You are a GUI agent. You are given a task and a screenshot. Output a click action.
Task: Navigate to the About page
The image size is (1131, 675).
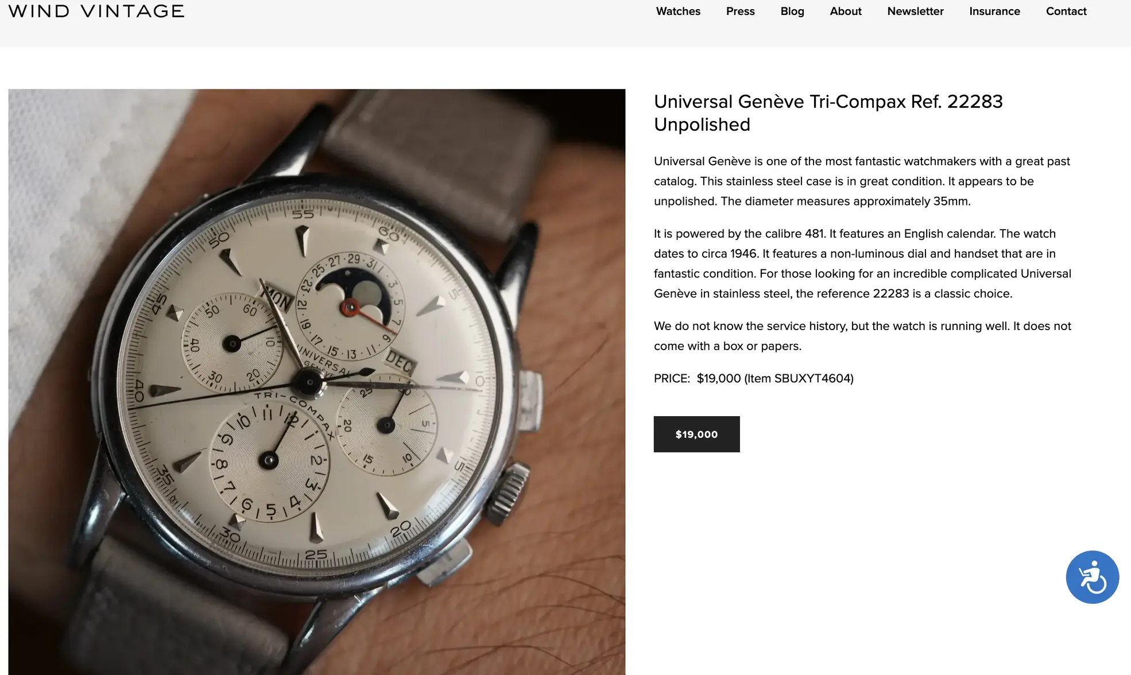coord(845,11)
